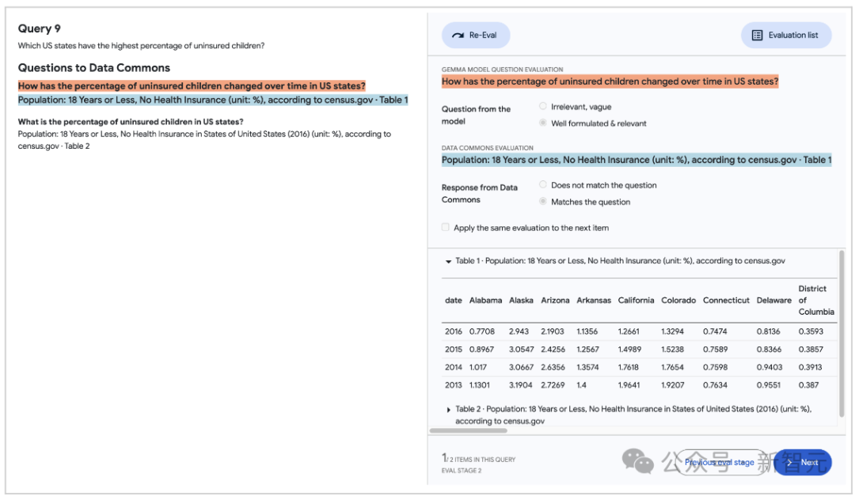The width and height of the screenshot is (855, 496).
Task: Click the date column header
Action: (x=453, y=301)
